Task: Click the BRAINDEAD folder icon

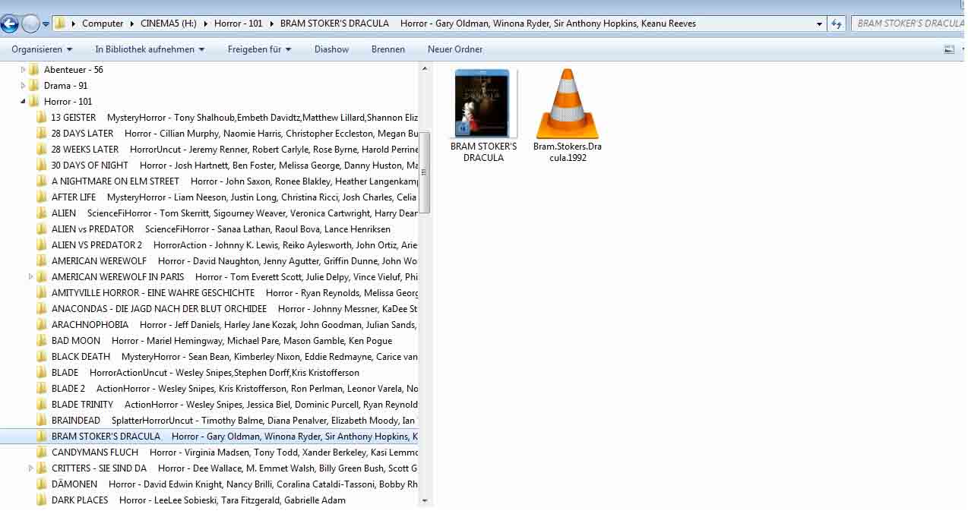Action: tap(42, 421)
